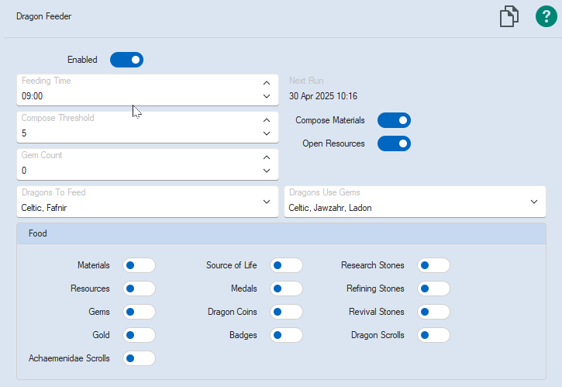Enable the Research Stones toggle
The width and height of the screenshot is (562, 387).
(x=433, y=265)
